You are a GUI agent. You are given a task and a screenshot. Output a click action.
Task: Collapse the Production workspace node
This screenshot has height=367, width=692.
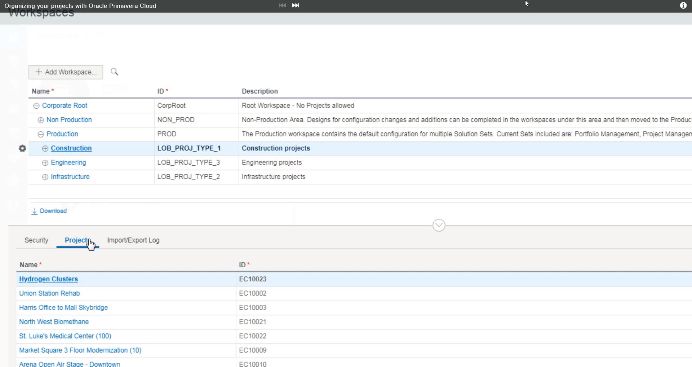click(x=40, y=134)
